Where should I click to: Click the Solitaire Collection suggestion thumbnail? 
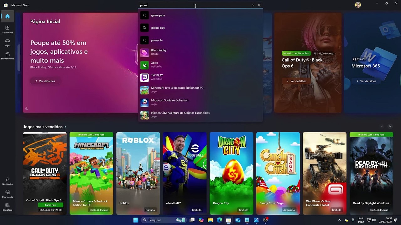tap(144, 103)
